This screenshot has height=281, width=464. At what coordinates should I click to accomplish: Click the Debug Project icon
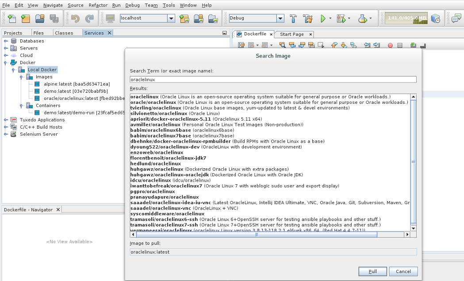click(341, 19)
